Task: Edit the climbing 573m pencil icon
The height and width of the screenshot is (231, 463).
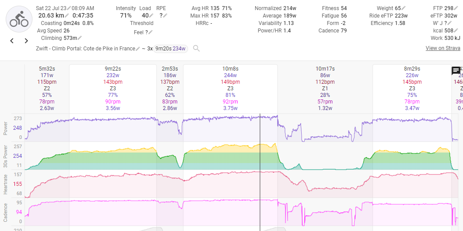Action: tap(80, 38)
